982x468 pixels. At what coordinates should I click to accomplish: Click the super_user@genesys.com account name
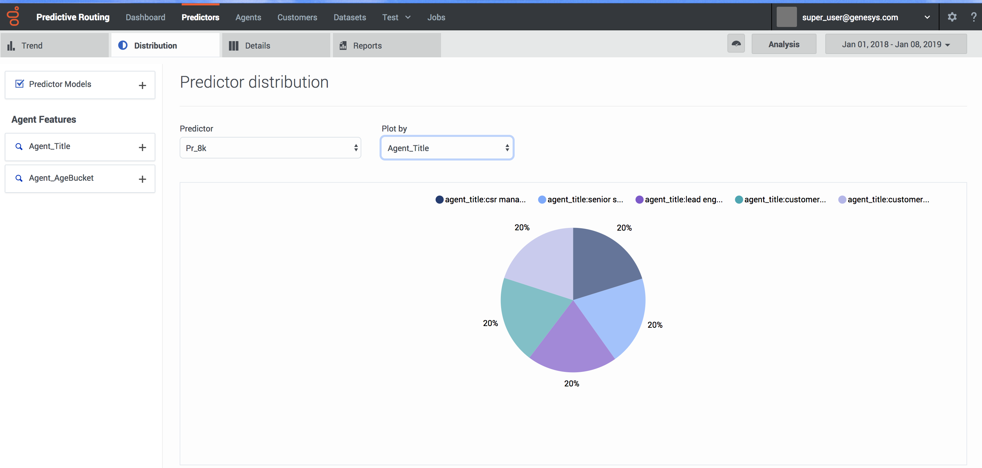tap(850, 18)
